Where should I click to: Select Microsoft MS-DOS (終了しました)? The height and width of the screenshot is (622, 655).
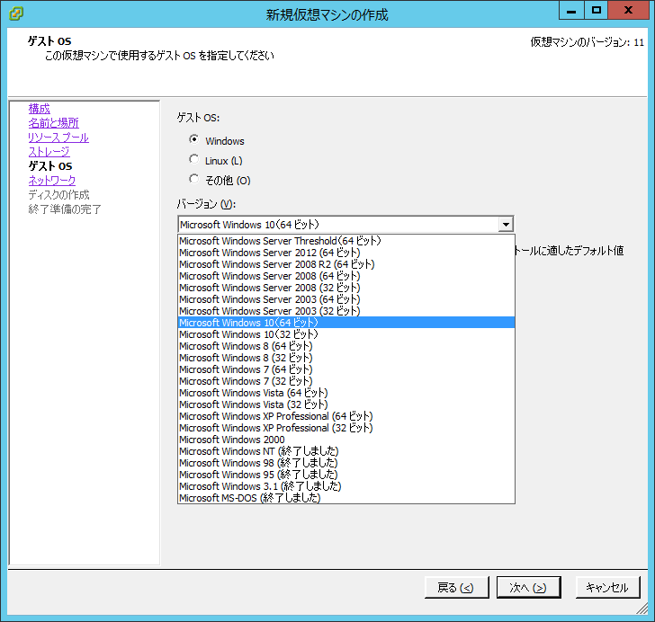tap(346, 498)
